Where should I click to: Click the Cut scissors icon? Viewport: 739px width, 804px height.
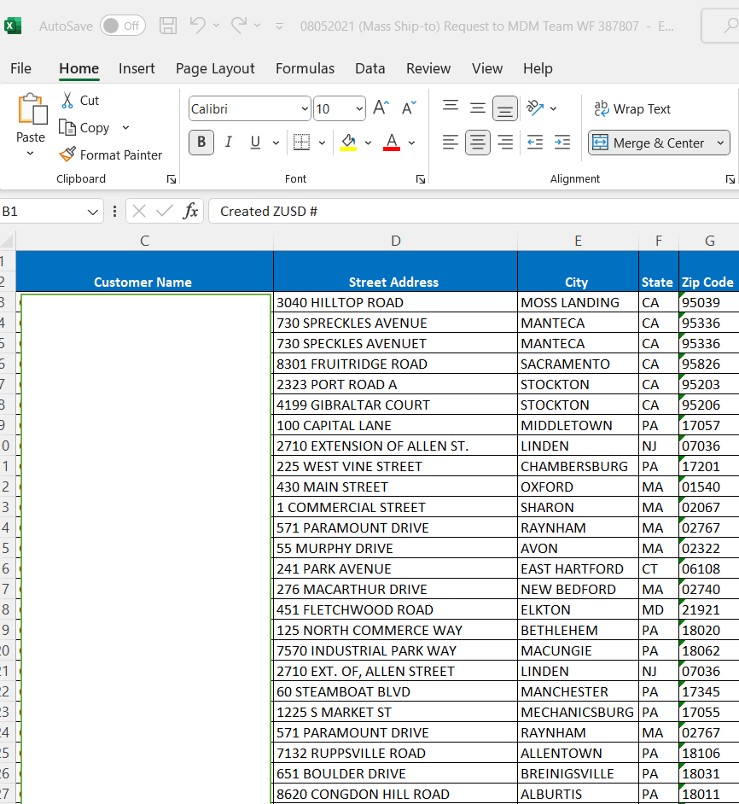[x=67, y=101]
